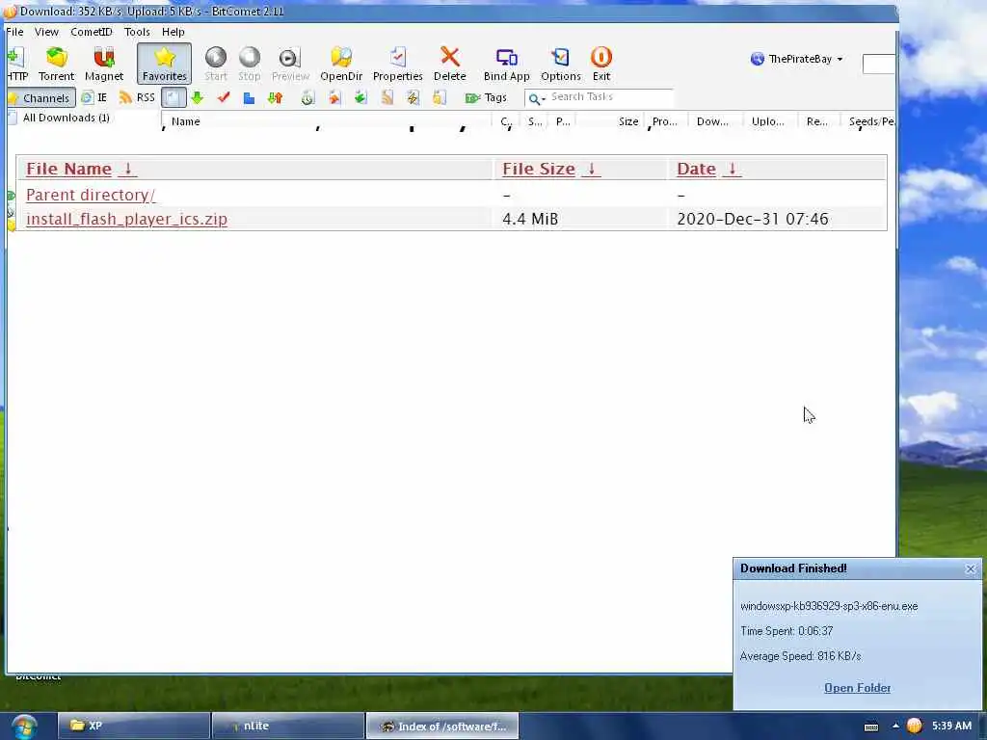Open the RSS feeds section

[137, 97]
